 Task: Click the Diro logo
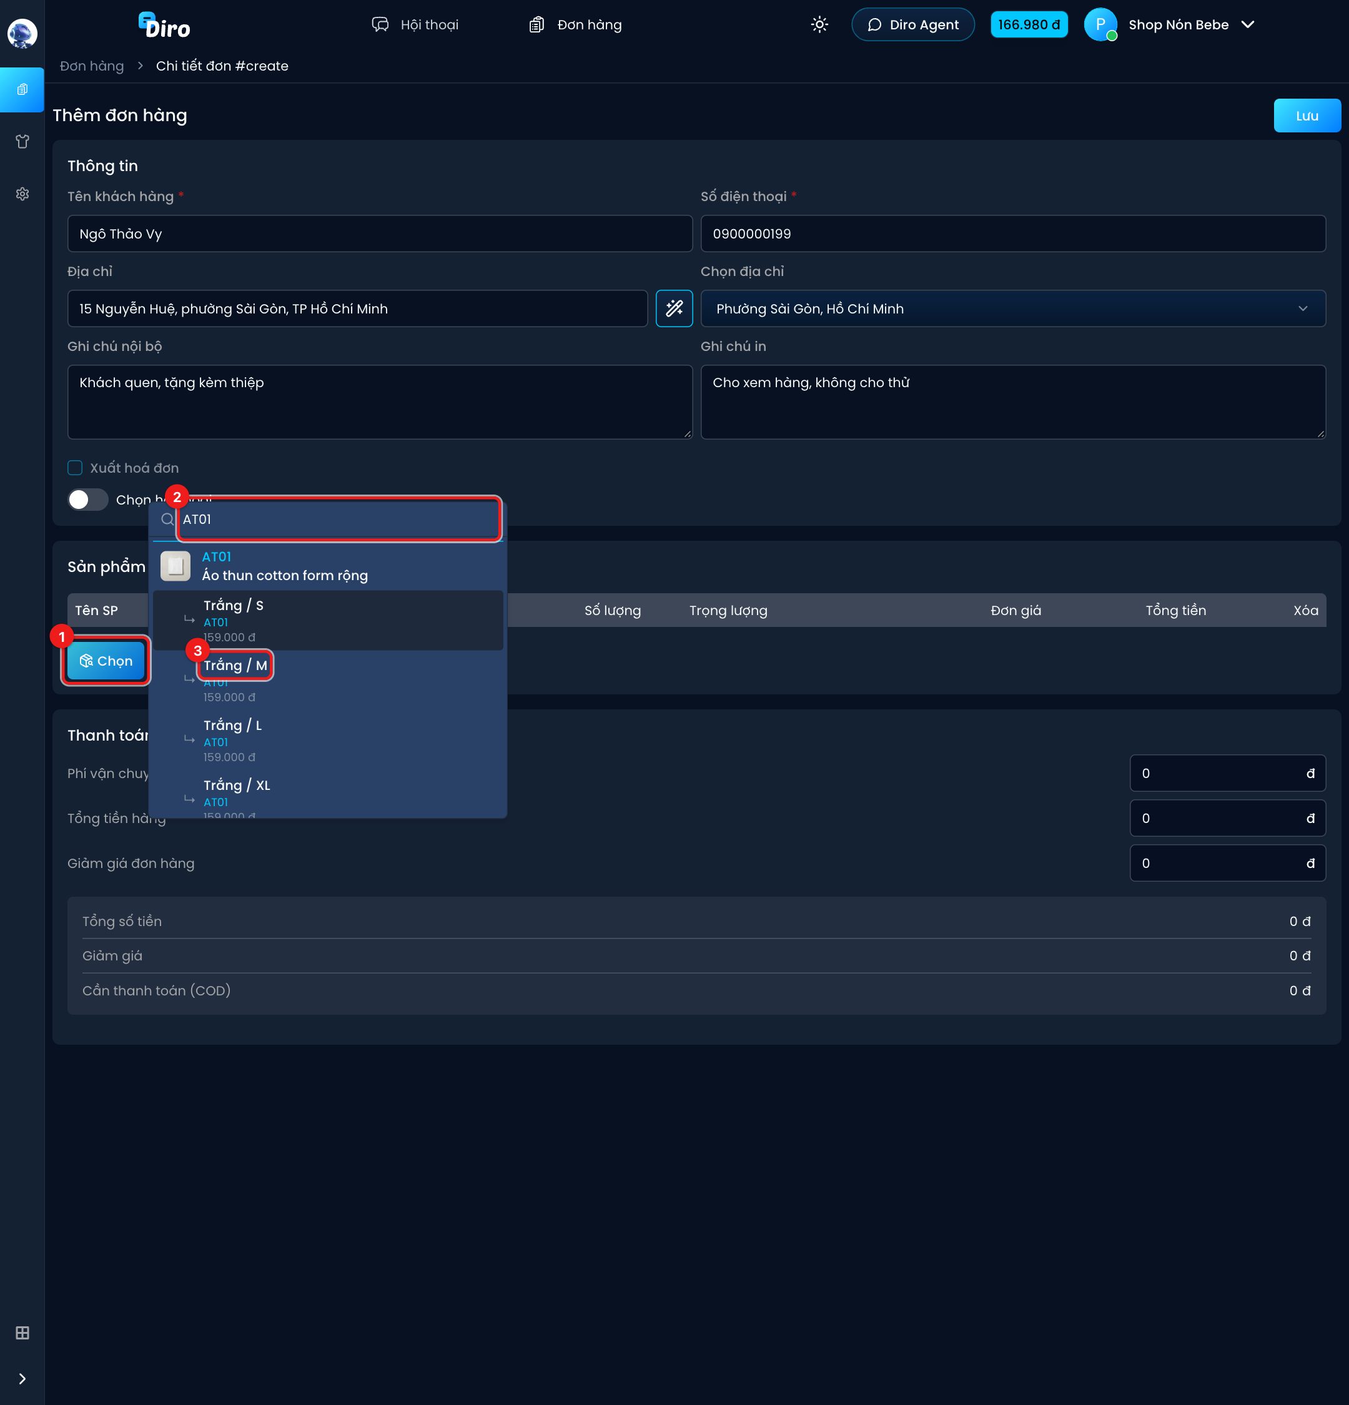tap(164, 25)
